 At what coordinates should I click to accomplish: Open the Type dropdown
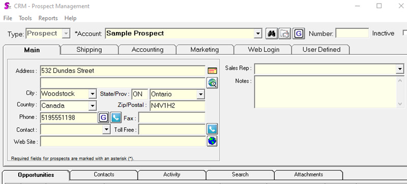(66, 33)
